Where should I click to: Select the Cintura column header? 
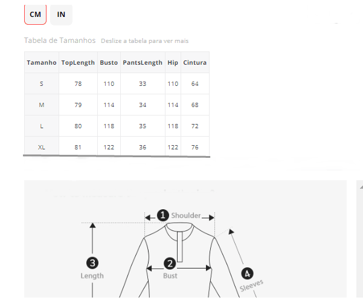click(x=195, y=63)
